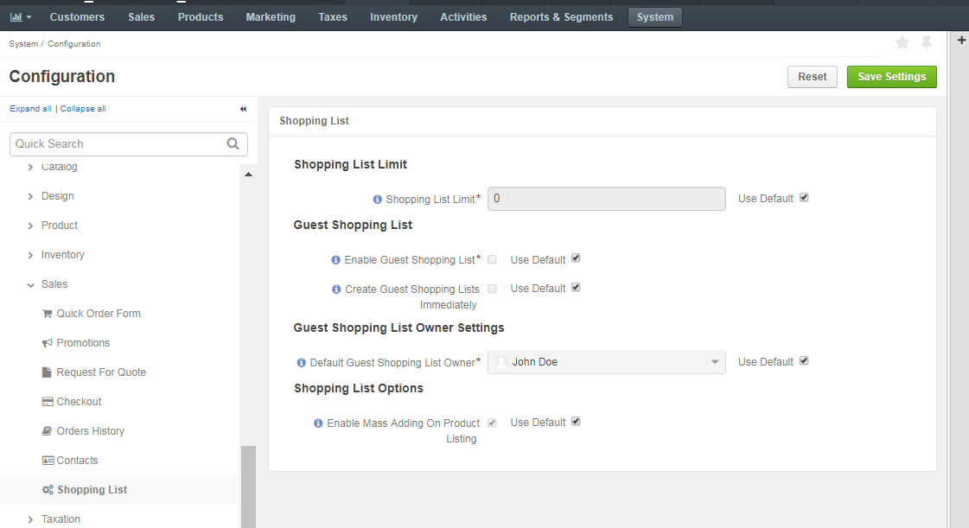Click the plus icon at top right edge

961,40
